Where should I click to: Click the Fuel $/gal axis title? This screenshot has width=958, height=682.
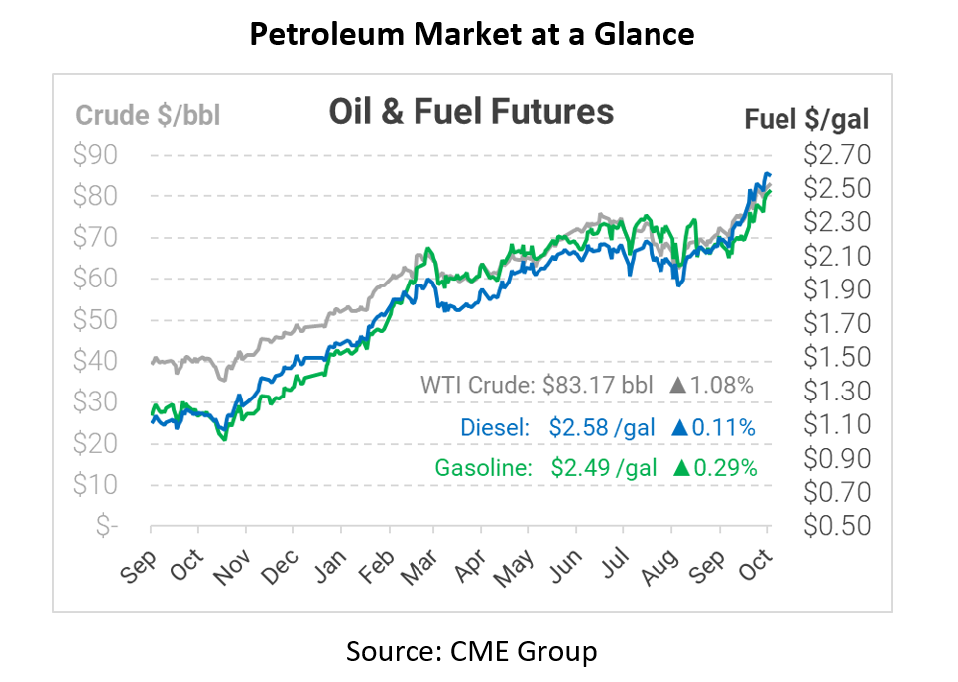point(806,120)
